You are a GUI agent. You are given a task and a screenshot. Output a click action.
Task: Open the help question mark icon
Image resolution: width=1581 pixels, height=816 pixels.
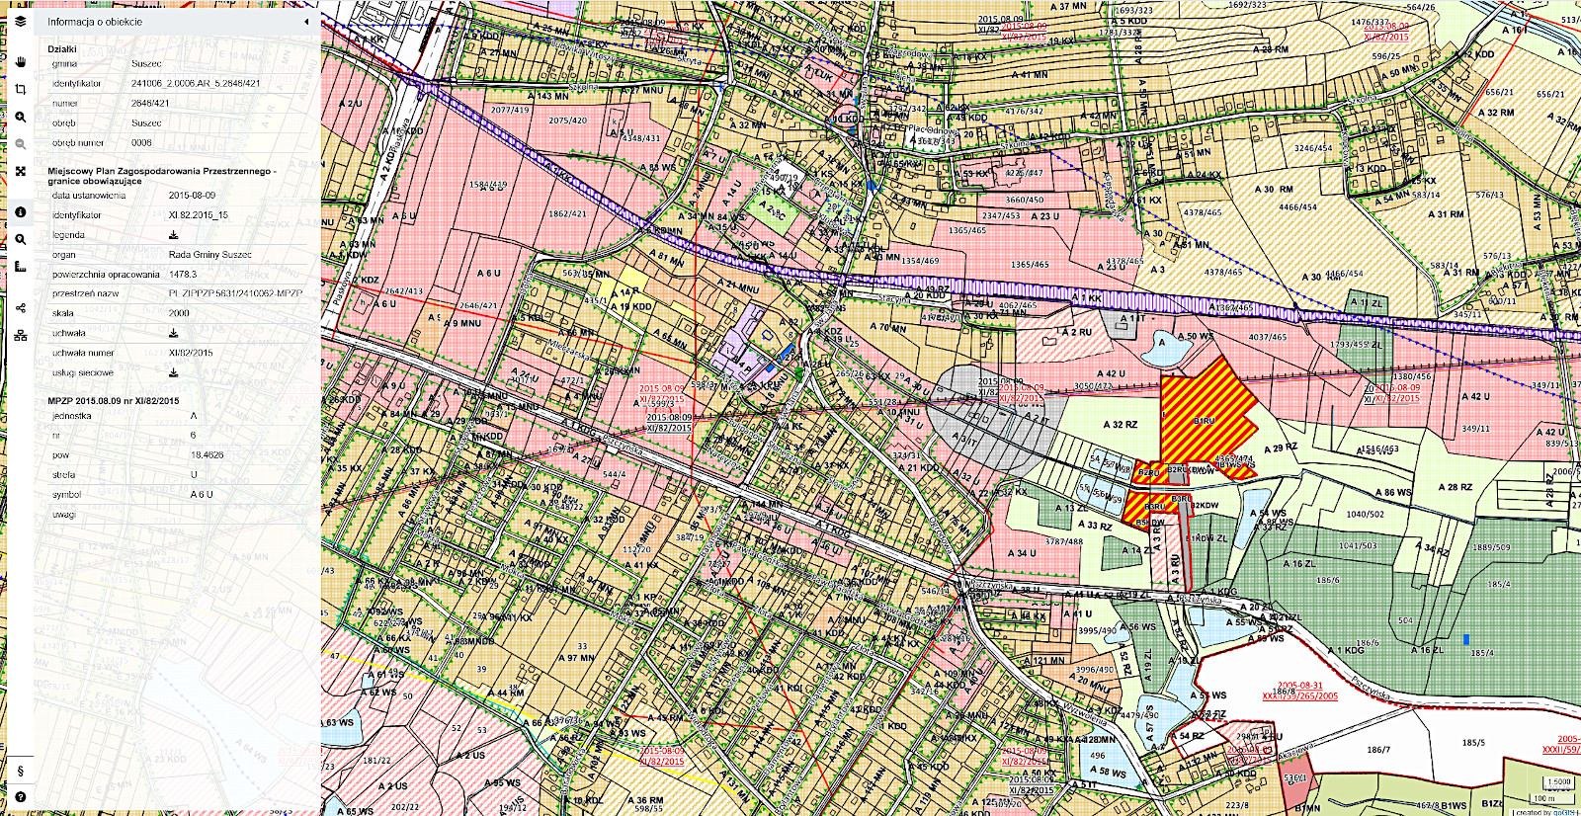coord(20,797)
